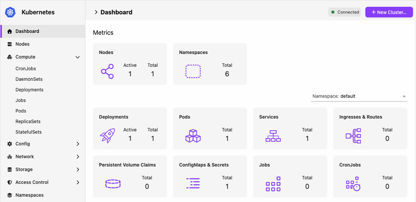Click the dashed square icon in Namespaces card
The image size is (416, 202).
[193, 71]
